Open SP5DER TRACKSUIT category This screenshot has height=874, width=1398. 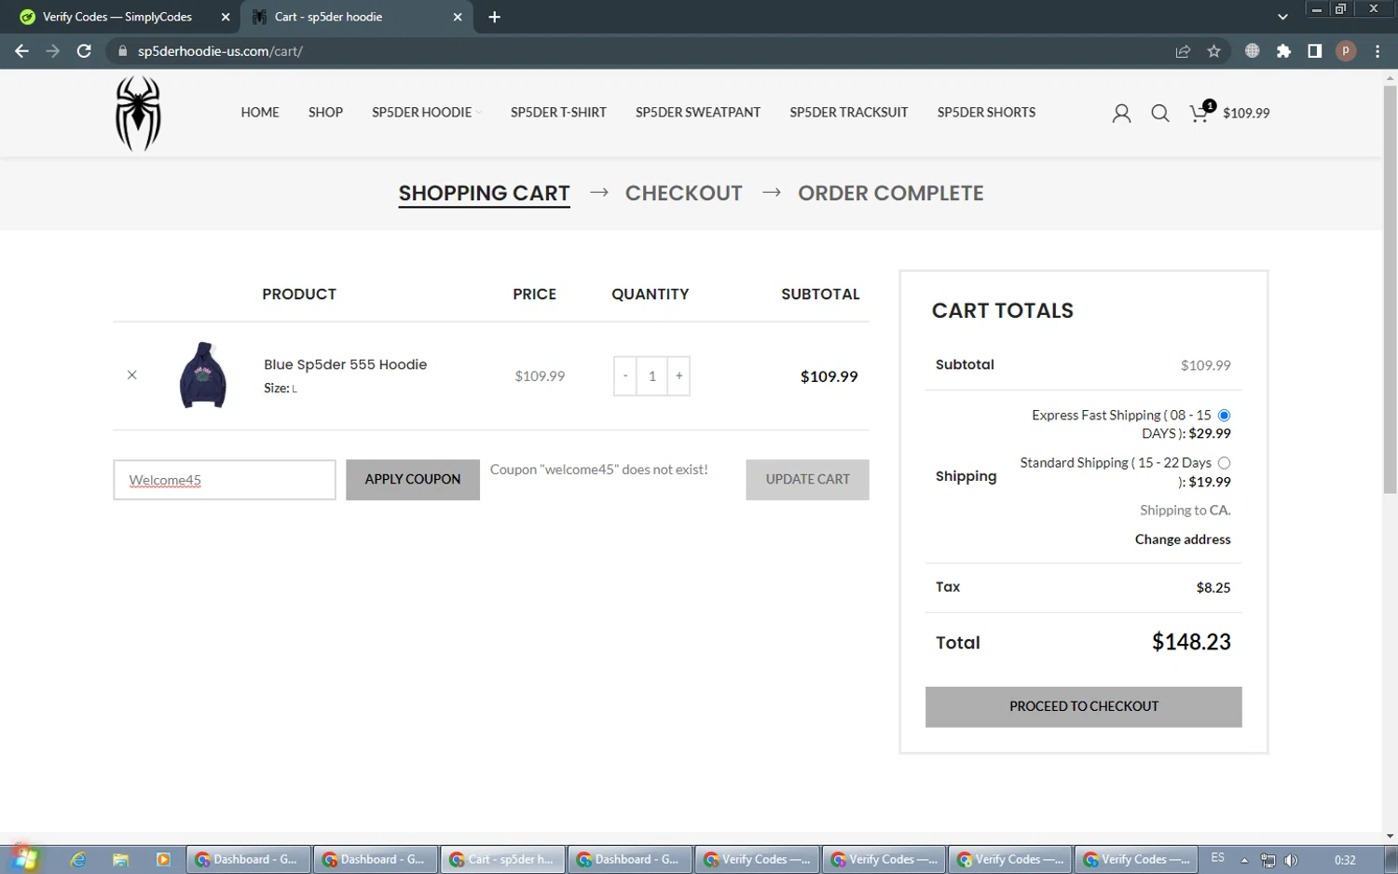point(848,112)
